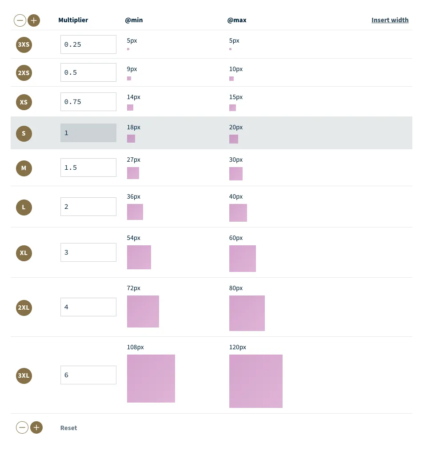Select the XL size badge
The image size is (423, 451).
click(24, 253)
